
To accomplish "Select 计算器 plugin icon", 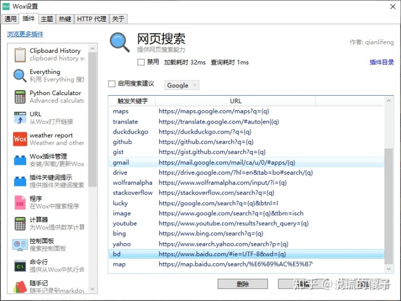I will [20, 224].
